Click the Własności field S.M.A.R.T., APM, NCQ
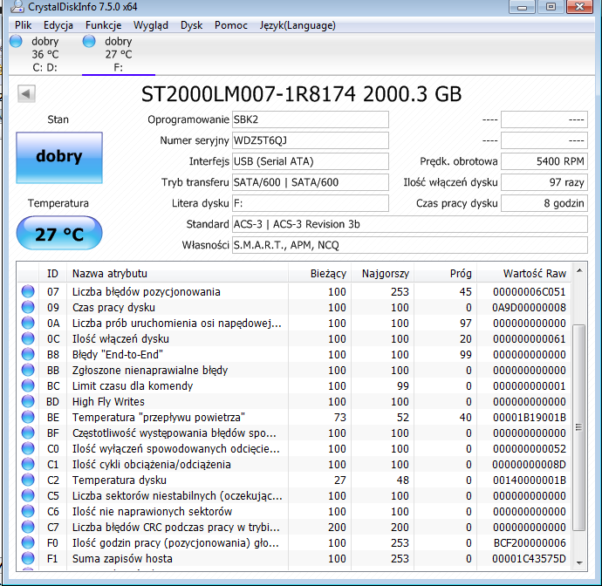602x586 pixels. click(410, 245)
